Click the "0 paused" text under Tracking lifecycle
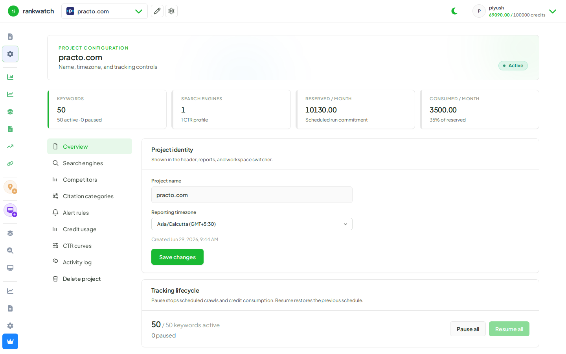 (164, 336)
